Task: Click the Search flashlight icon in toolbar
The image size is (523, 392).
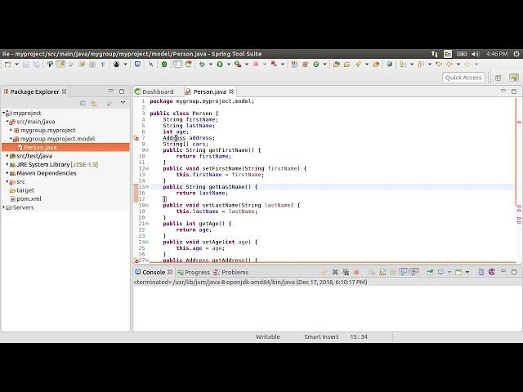Action: coord(358,64)
